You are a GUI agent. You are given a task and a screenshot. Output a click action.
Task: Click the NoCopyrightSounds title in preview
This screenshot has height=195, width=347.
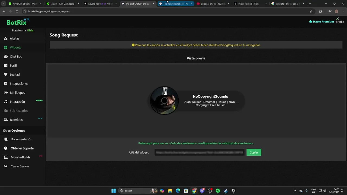point(210,96)
